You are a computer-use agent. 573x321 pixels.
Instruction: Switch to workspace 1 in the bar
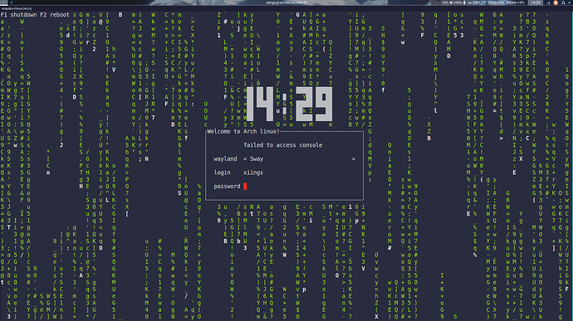tap(3, 2)
